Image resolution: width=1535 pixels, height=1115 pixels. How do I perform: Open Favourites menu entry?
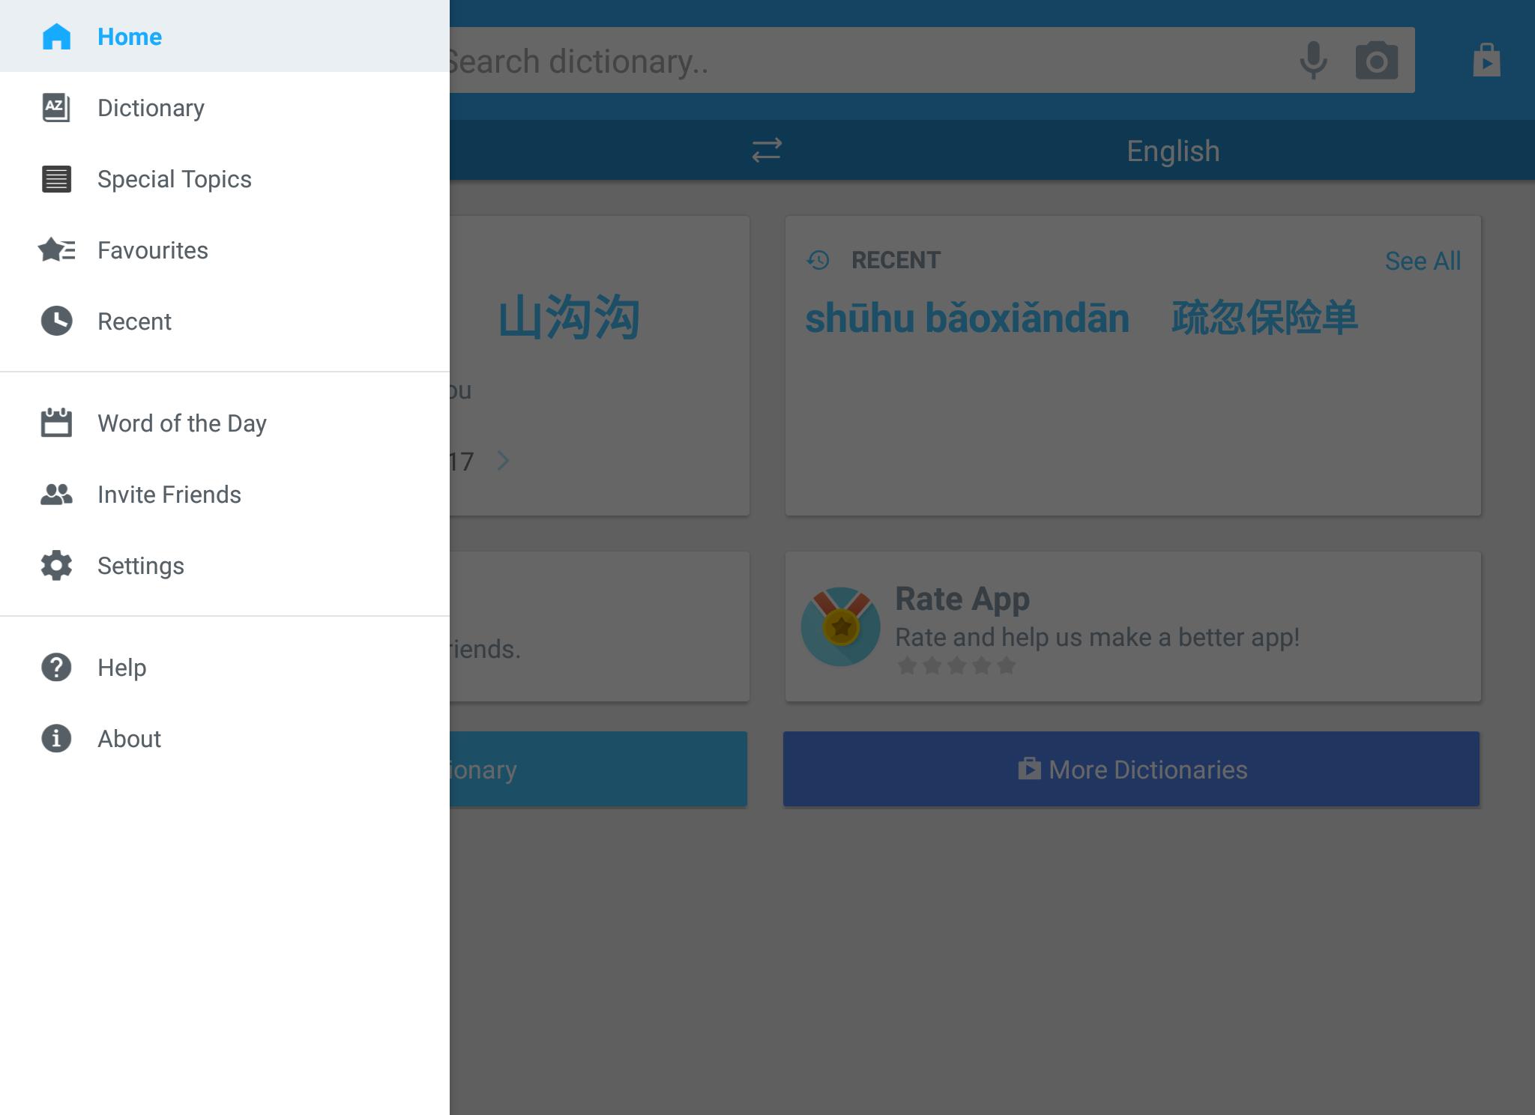[x=225, y=250]
